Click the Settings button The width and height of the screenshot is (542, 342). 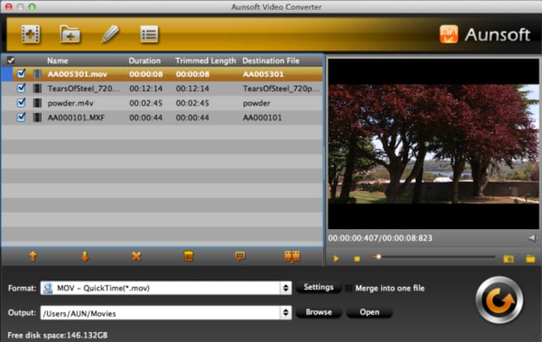[x=318, y=287]
